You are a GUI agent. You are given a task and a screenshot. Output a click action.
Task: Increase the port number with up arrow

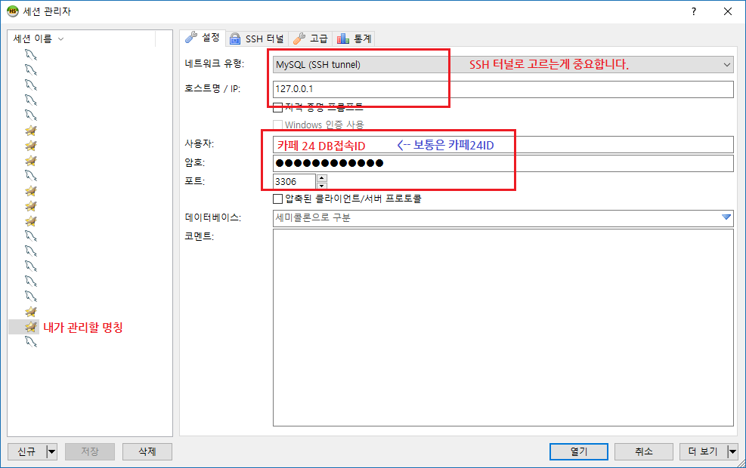click(x=322, y=177)
